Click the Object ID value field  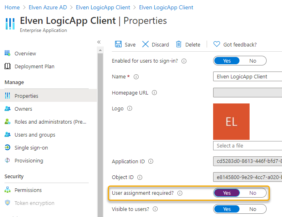click(x=248, y=177)
